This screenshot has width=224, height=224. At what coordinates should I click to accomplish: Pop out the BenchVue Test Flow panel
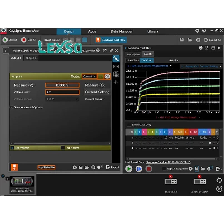click(x=206, y=48)
